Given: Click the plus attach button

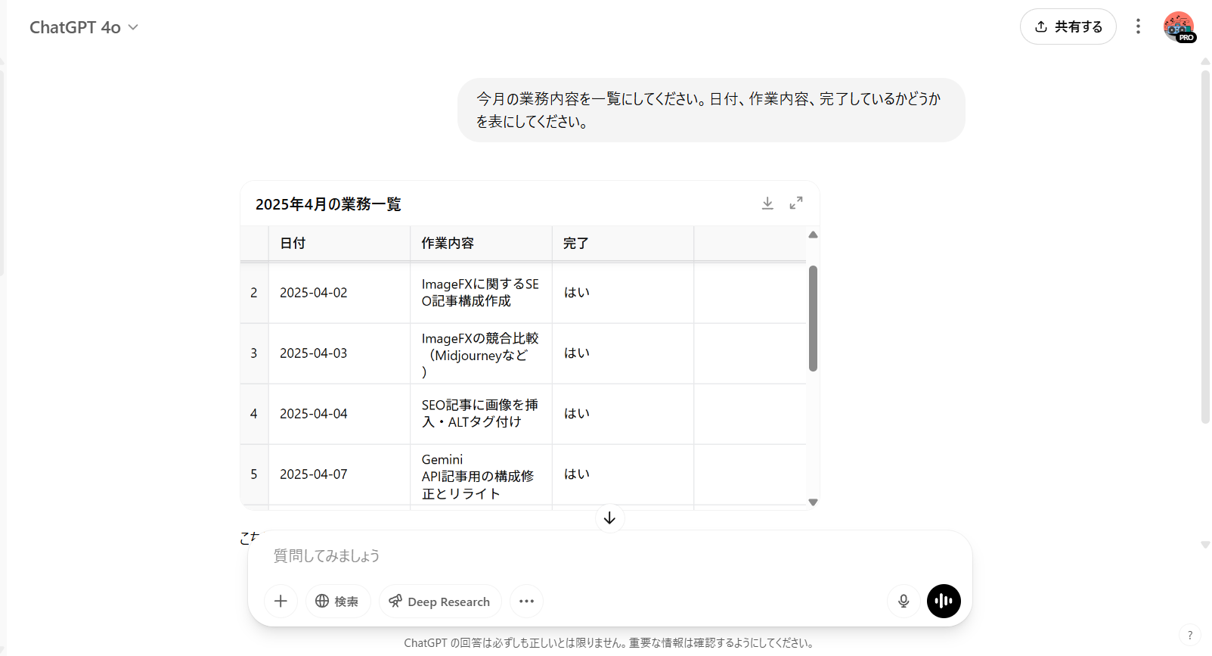Looking at the screenshot, I should click(281, 601).
